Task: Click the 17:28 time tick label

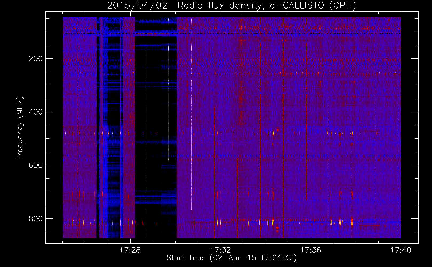Action: tap(130, 250)
